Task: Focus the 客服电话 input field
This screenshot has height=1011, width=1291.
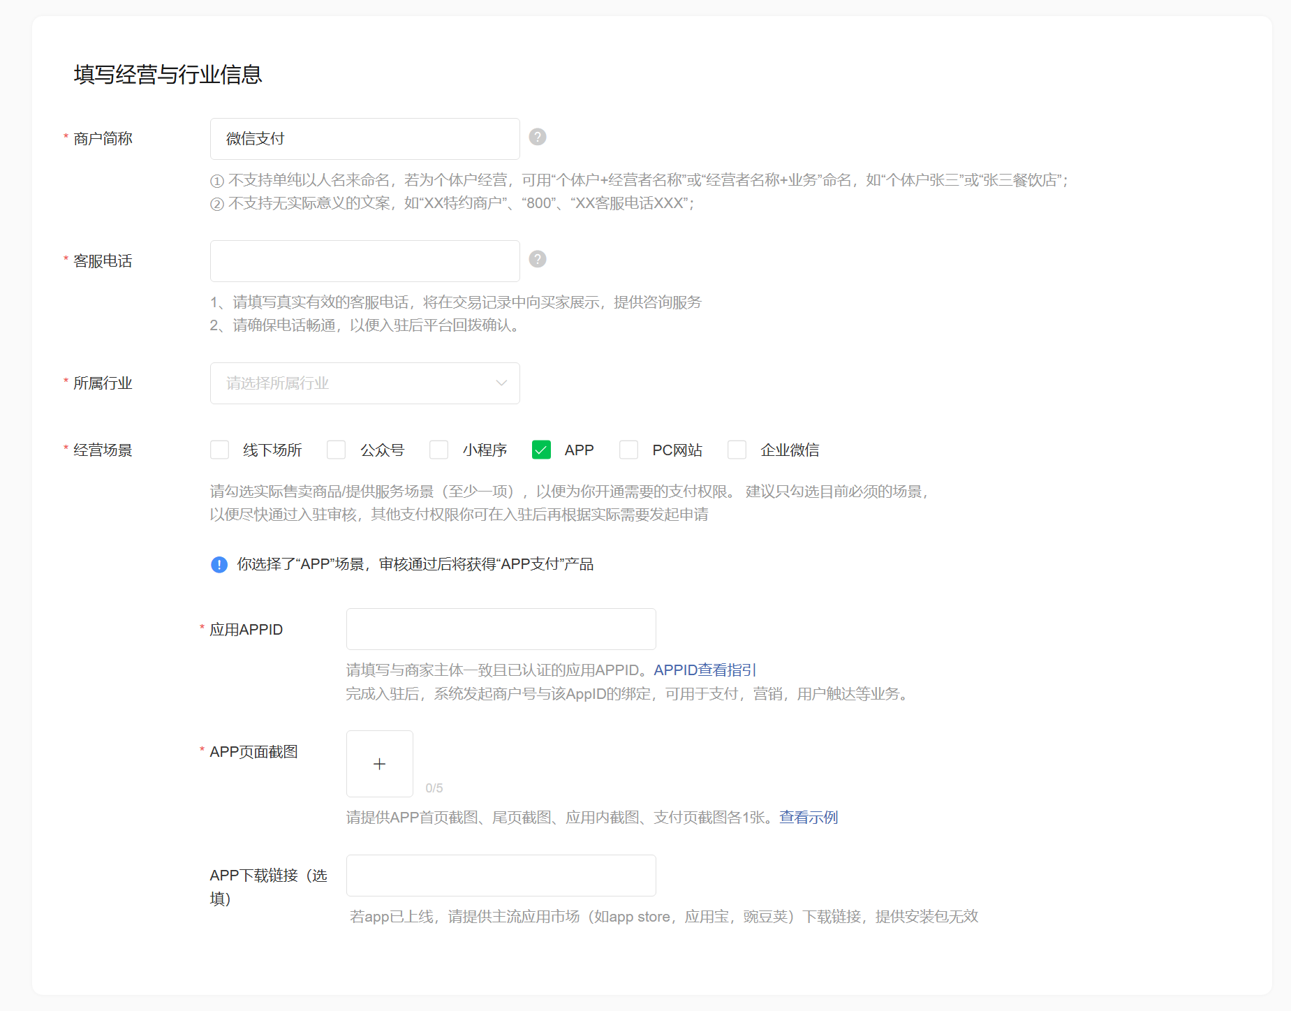Action: tap(365, 261)
